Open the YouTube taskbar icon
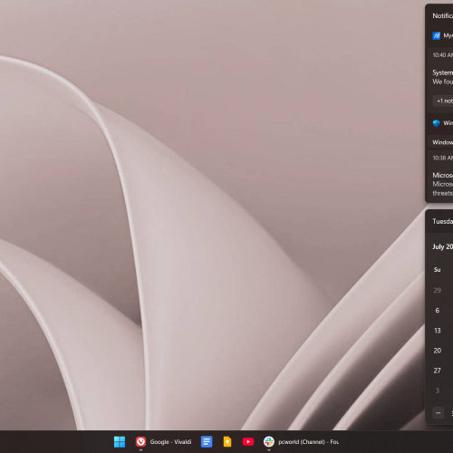This screenshot has width=453, height=453. 248,442
